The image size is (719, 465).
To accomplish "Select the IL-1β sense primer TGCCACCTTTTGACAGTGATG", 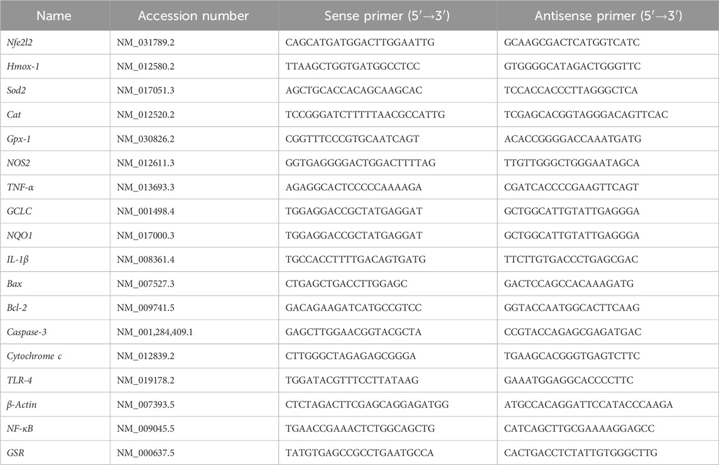I will 347,259.
